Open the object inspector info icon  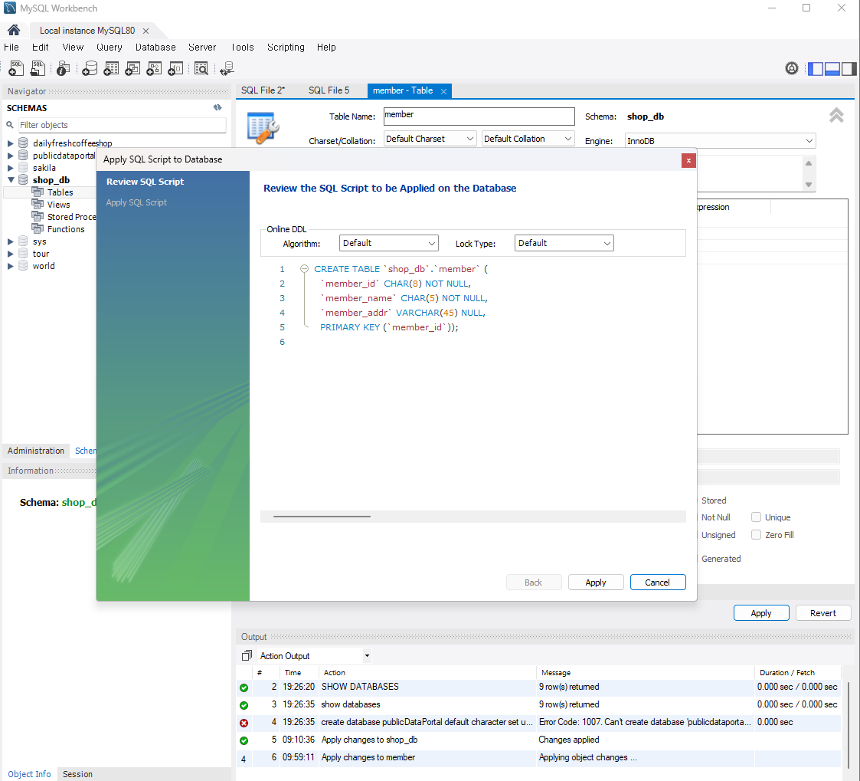(63, 68)
